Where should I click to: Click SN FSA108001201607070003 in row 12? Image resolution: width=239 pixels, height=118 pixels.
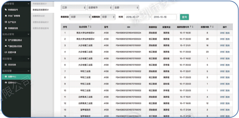point(128,103)
